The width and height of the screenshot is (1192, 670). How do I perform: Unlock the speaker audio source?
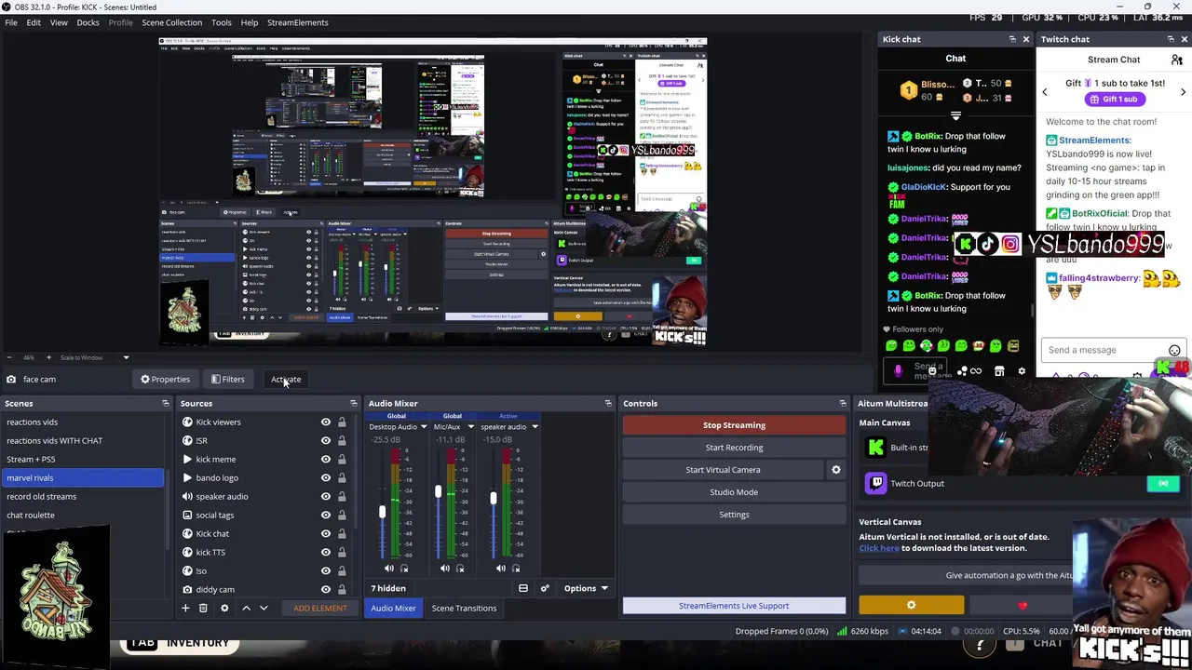(x=342, y=497)
